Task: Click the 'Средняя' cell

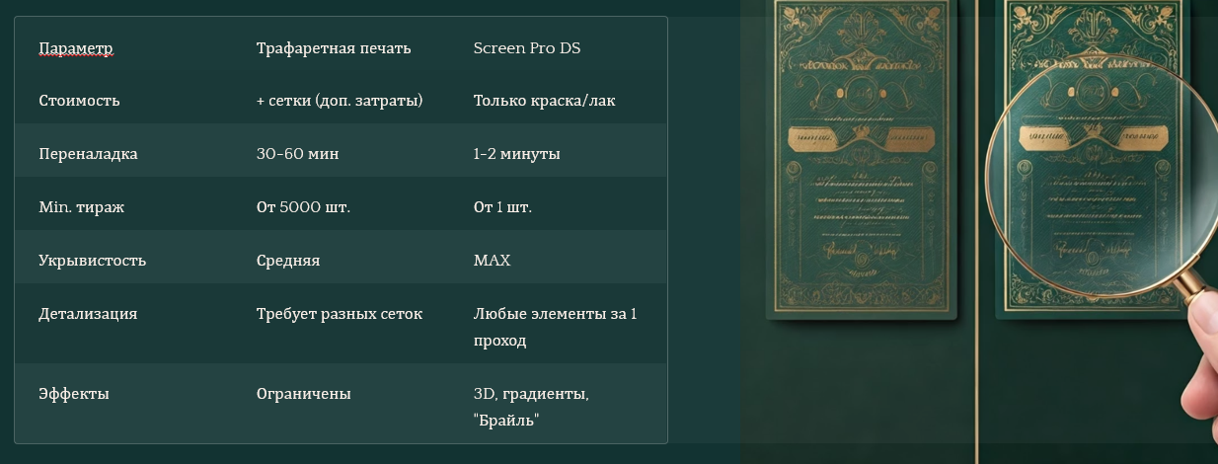Action: 288,261
